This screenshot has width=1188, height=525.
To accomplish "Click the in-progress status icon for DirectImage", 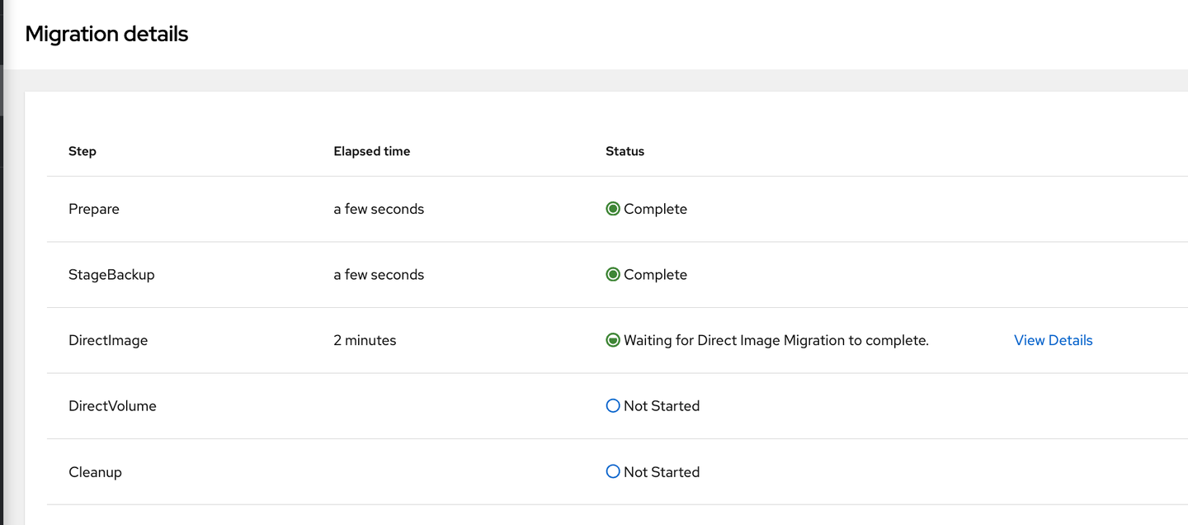I will (x=612, y=340).
